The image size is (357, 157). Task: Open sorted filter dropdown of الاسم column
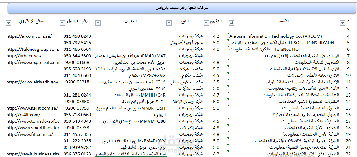click(232, 23)
